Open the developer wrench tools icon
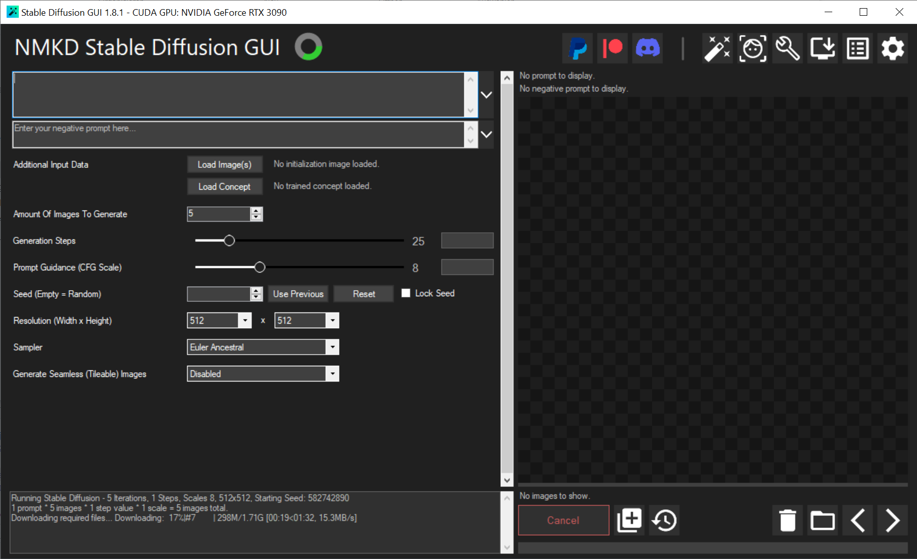917x559 pixels. 788,49
